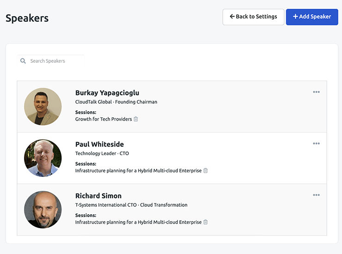Click trash icon beside Richard Simon's session

pyautogui.click(x=206, y=222)
